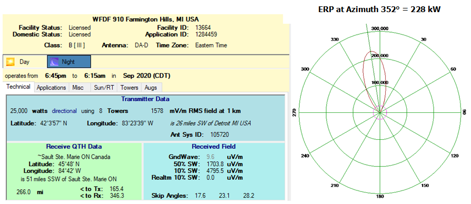Click the Day sun icon
This screenshot has height=204, width=471.
tap(10, 62)
